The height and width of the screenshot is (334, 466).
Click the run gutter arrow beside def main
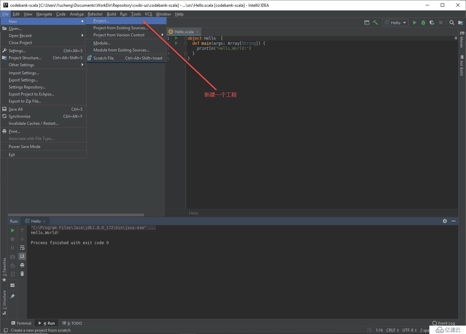pos(176,43)
